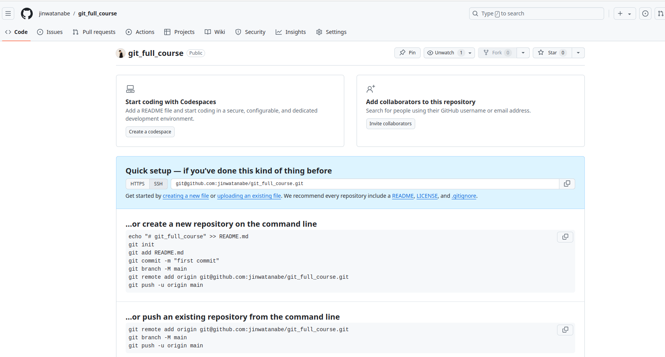665x357 pixels.
Task: Click the Codespaces computer icon
Action: tap(130, 89)
